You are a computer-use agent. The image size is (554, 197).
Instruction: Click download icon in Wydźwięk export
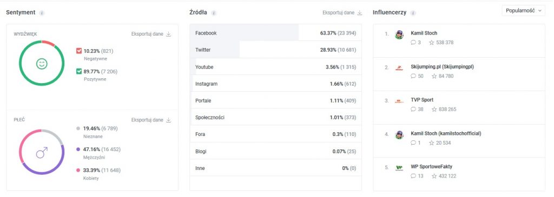(x=169, y=34)
